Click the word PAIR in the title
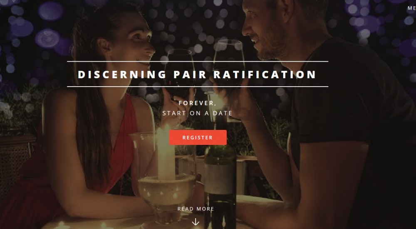The width and height of the screenshot is (416, 229). tap(190, 75)
